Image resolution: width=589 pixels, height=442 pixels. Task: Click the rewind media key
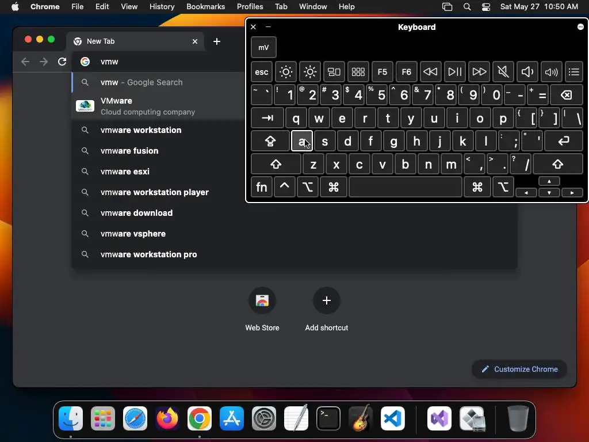430,72
